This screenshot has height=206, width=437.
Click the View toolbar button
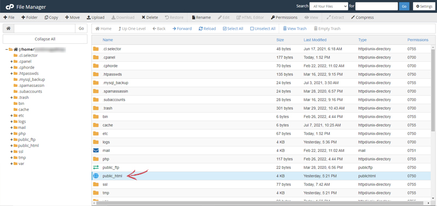point(311,17)
